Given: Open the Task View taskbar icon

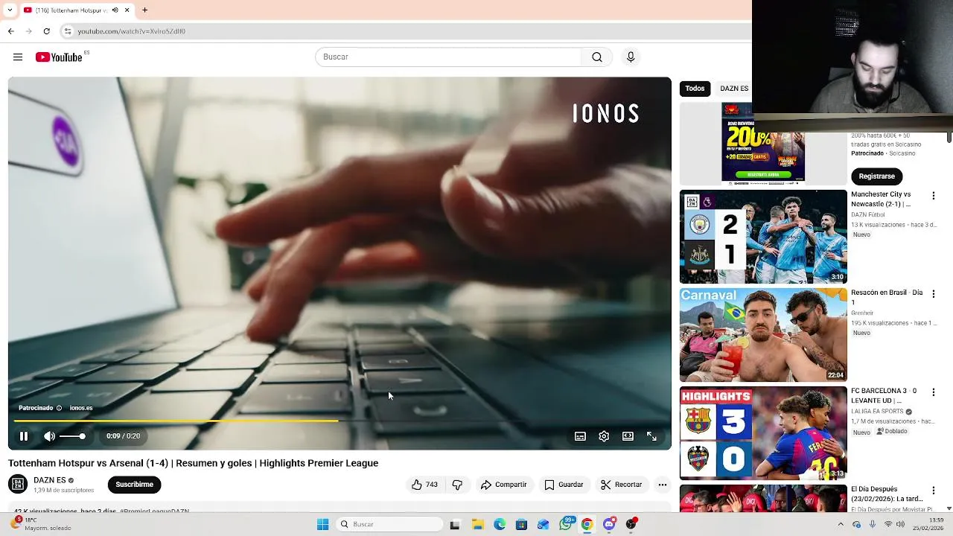Looking at the screenshot, I should pyautogui.click(x=455, y=525).
